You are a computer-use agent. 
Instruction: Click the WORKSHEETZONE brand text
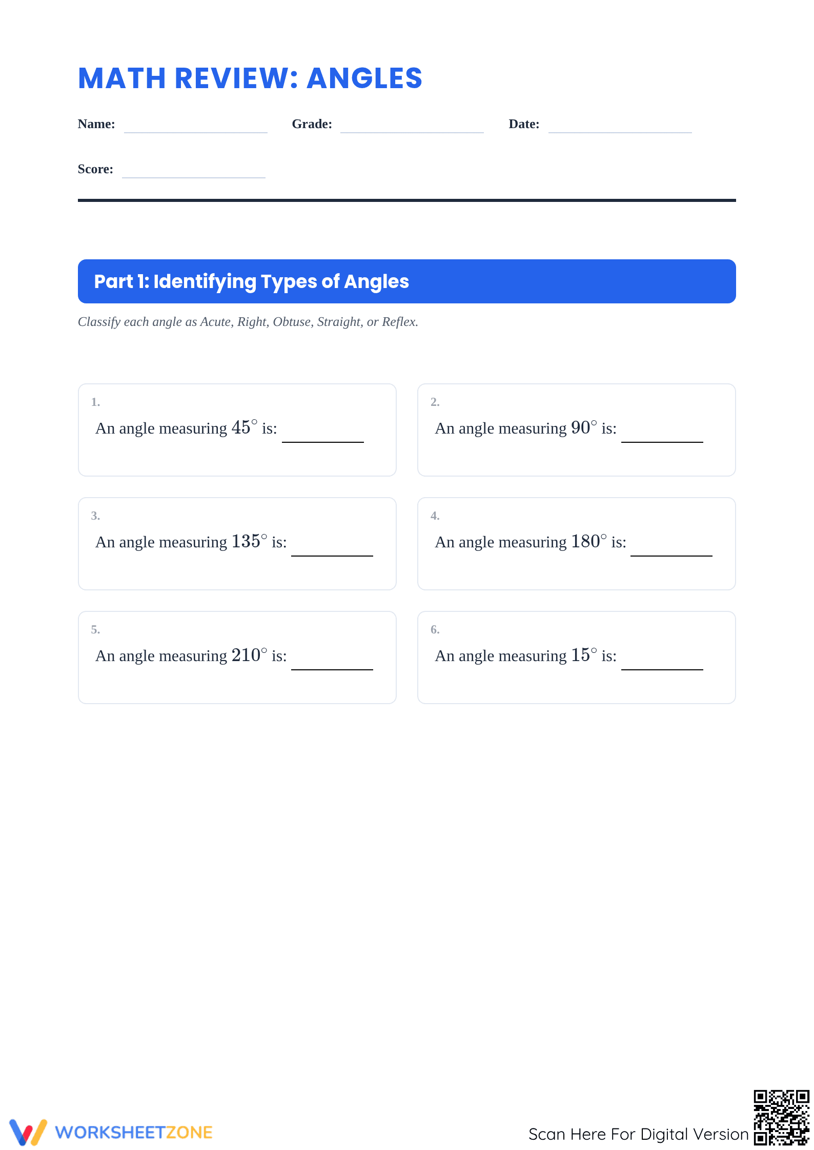click(x=134, y=1133)
